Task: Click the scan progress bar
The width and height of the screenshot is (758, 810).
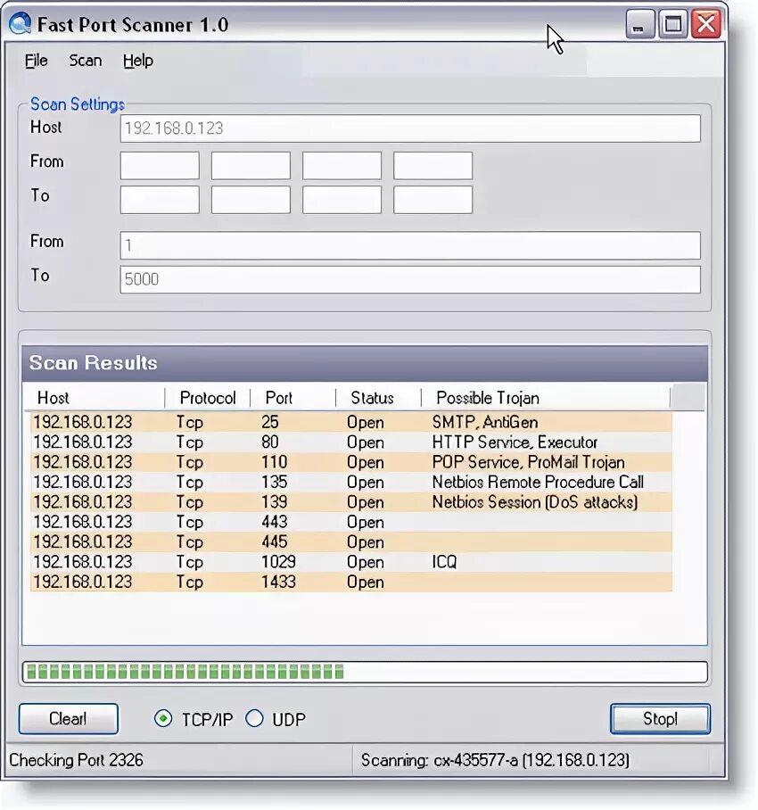Action: coord(365,672)
